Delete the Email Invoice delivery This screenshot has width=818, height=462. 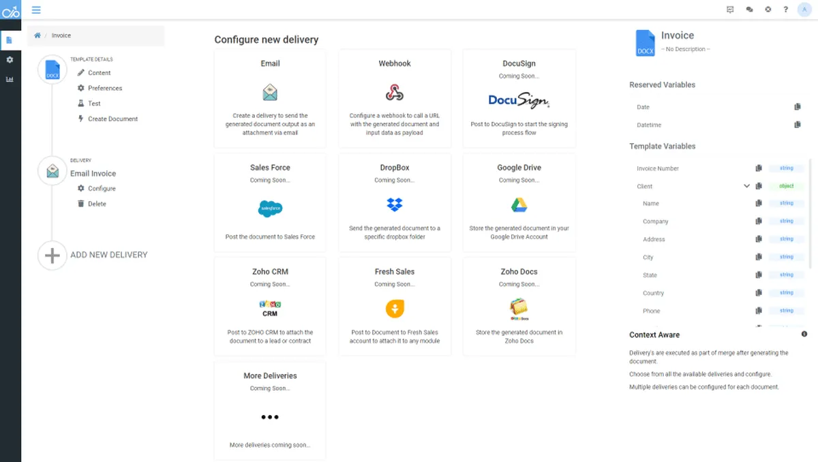(x=97, y=204)
